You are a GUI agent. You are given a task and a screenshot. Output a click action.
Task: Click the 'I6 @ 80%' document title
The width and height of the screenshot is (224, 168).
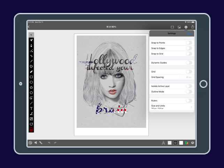click(111, 27)
